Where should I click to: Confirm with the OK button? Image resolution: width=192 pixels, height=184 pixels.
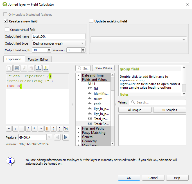click(129, 178)
